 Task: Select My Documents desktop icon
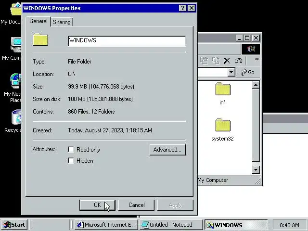(x=12, y=13)
